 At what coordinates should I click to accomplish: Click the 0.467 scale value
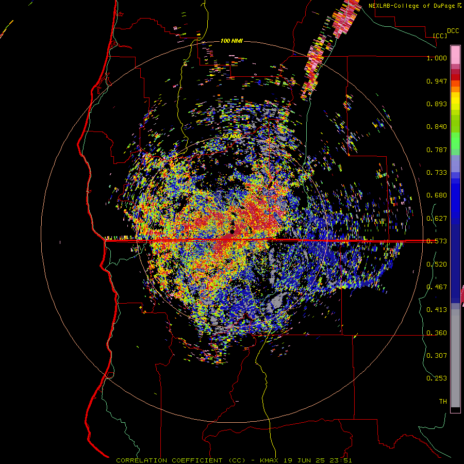pyautogui.click(x=437, y=287)
